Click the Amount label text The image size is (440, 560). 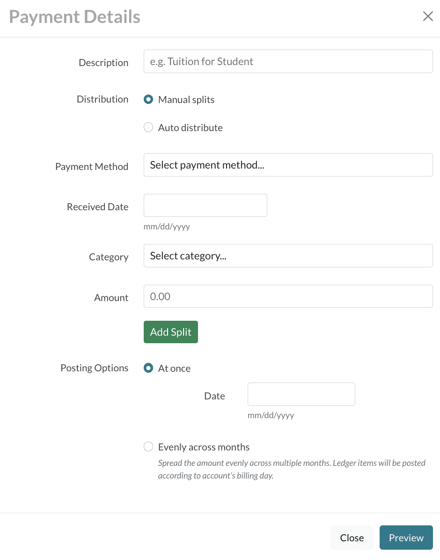111,298
